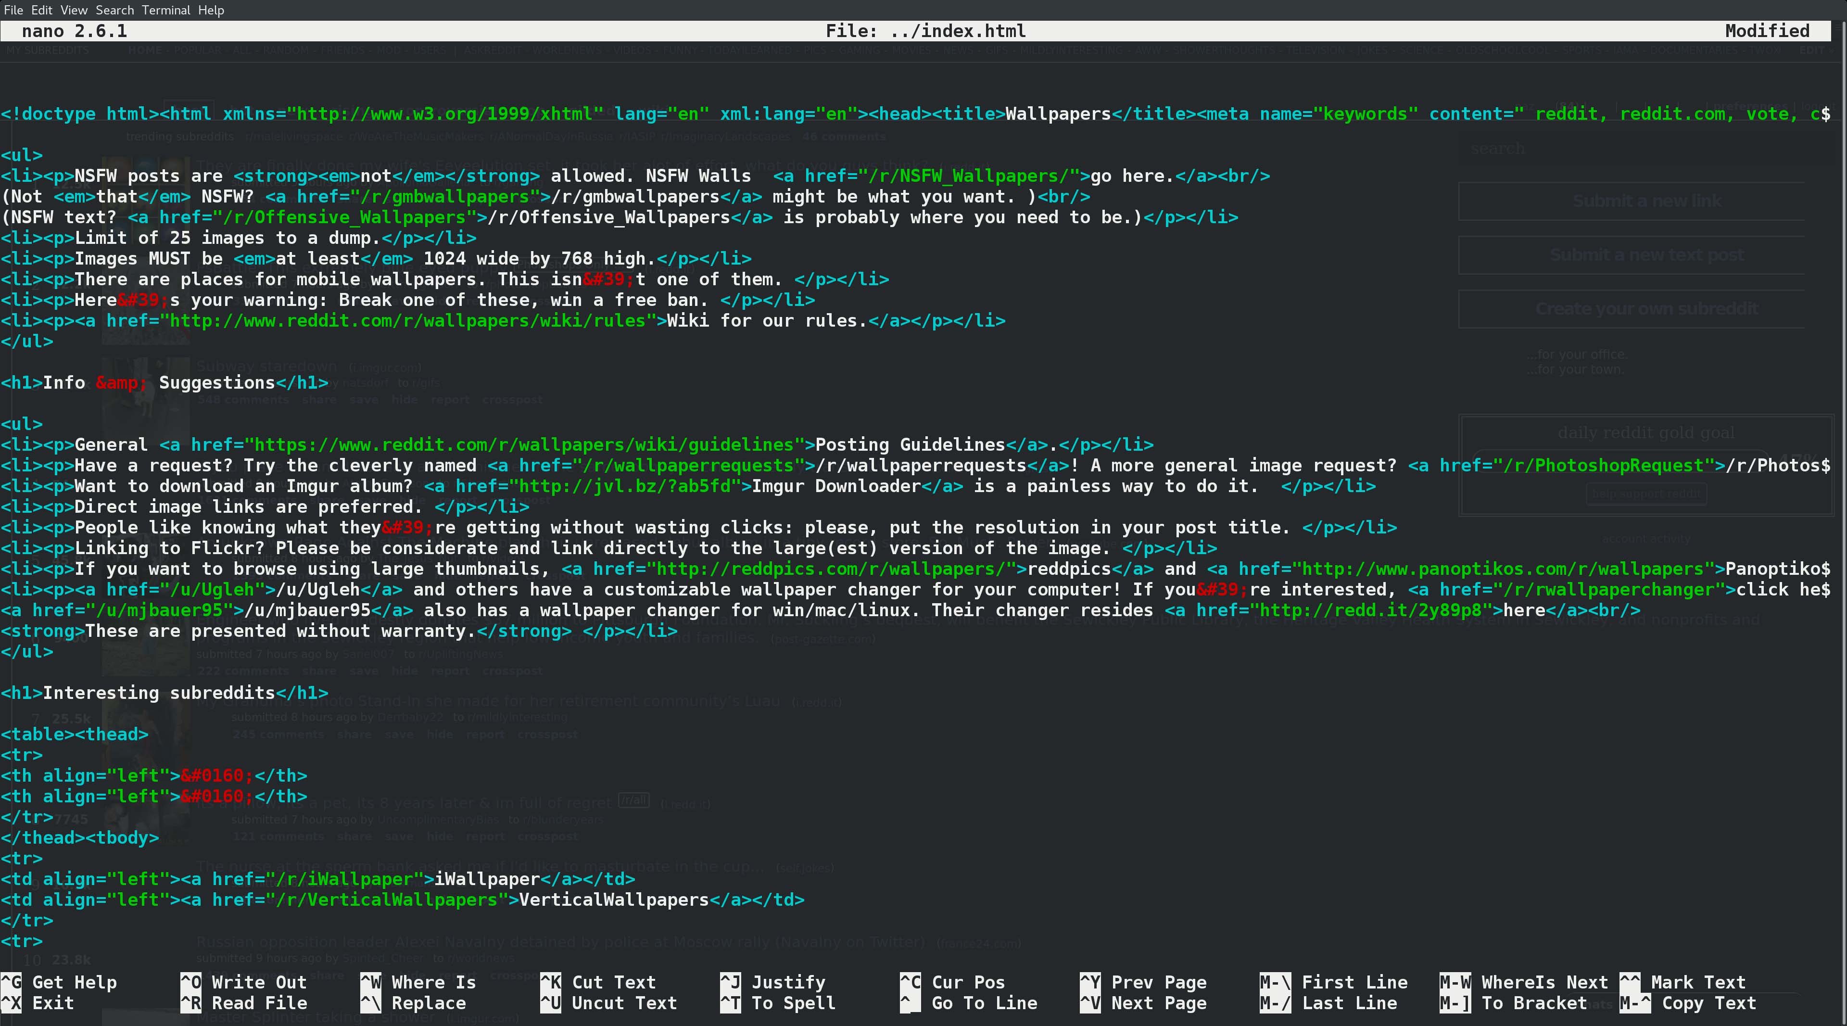The width and height of the screenshot is (1847, 1026).
Task: Open the Terminal menu
Action: tap(165, 10)
